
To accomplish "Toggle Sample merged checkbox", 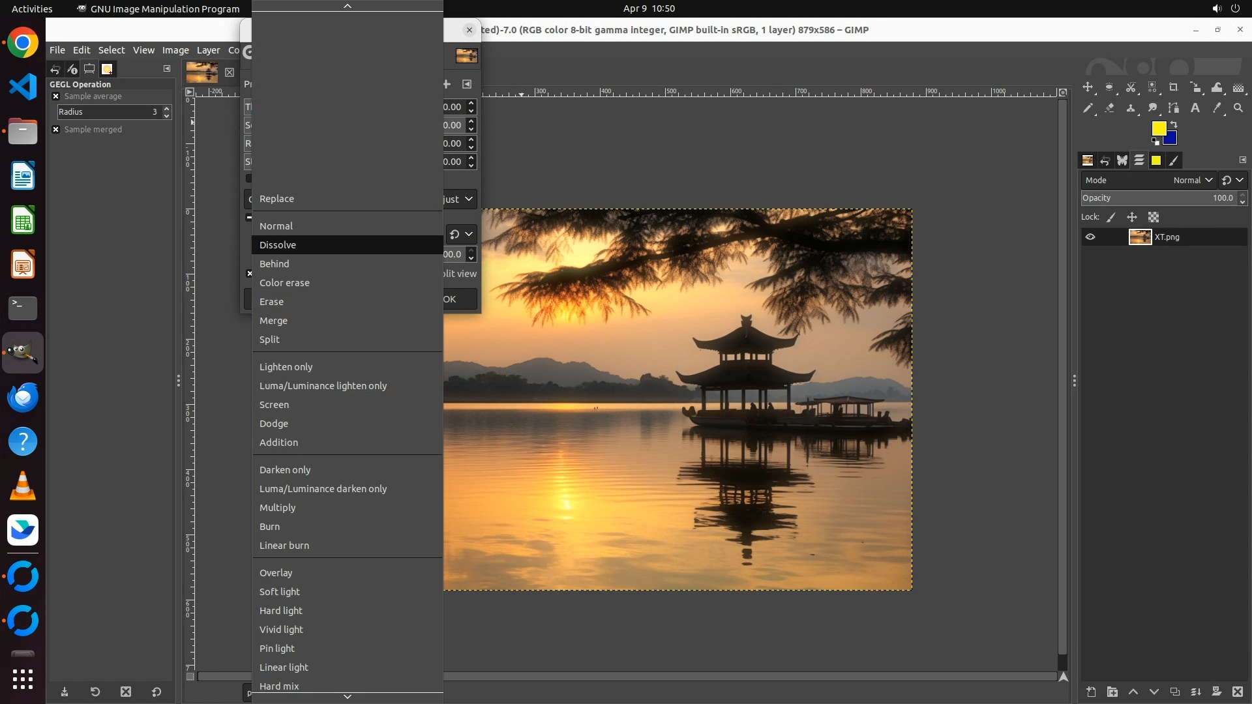I will point(56,130).
